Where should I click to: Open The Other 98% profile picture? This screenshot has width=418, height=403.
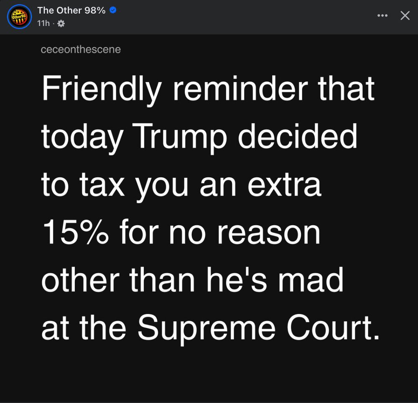19,17
